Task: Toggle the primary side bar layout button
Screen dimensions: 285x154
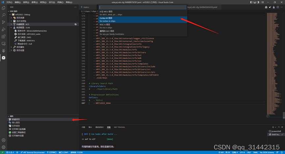Action: click(251, 2)
